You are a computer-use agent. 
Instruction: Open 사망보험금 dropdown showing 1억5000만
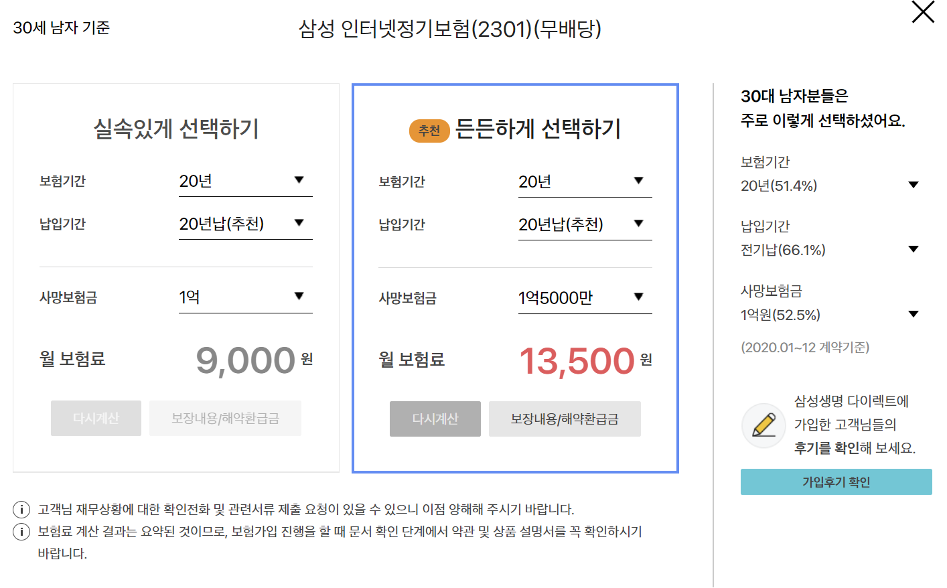coord(585,297)
